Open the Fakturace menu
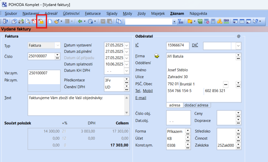The height and width of the screenshot is (162, 268). tap(93, 14)
